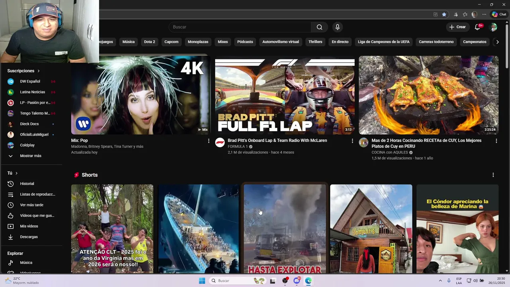Open Edge Copilot Chat button
The width and height of the screenshot is (510, 287).
point(499,14)
